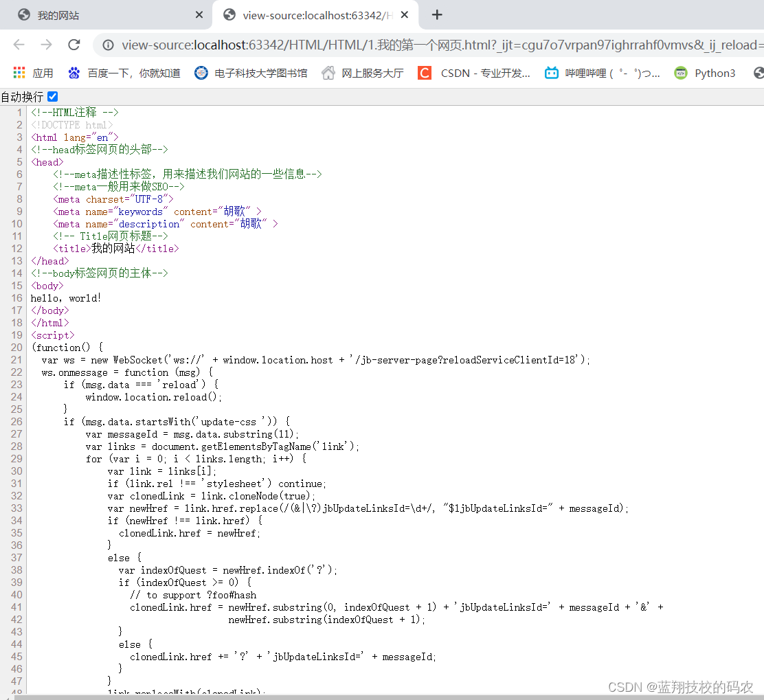Open the Python3 bookmark icon
Viewport: 764px width, 700px height.
click(681, 73)
